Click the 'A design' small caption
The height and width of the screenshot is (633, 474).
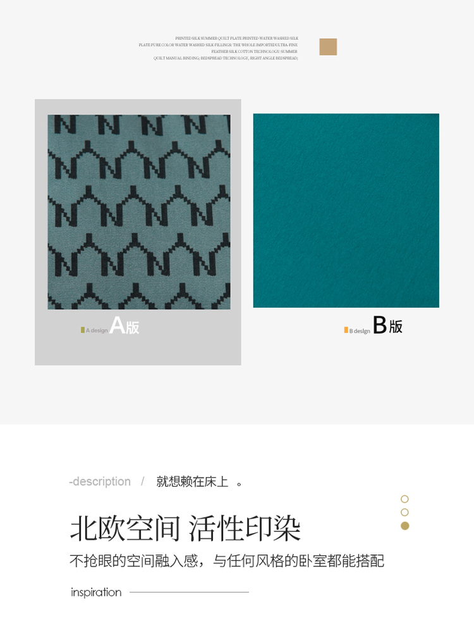click(97, 330)
